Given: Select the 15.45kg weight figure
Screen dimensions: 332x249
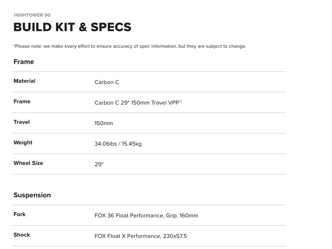Looking at the screenshot, I should 132,144.
